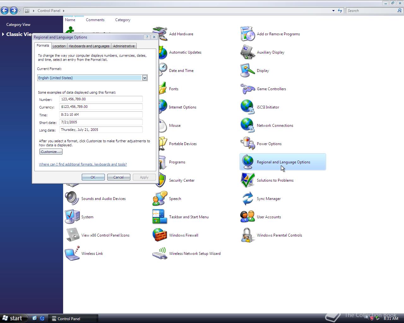
Task: Open the Wireless Link icon
Action: coord(72,254)
